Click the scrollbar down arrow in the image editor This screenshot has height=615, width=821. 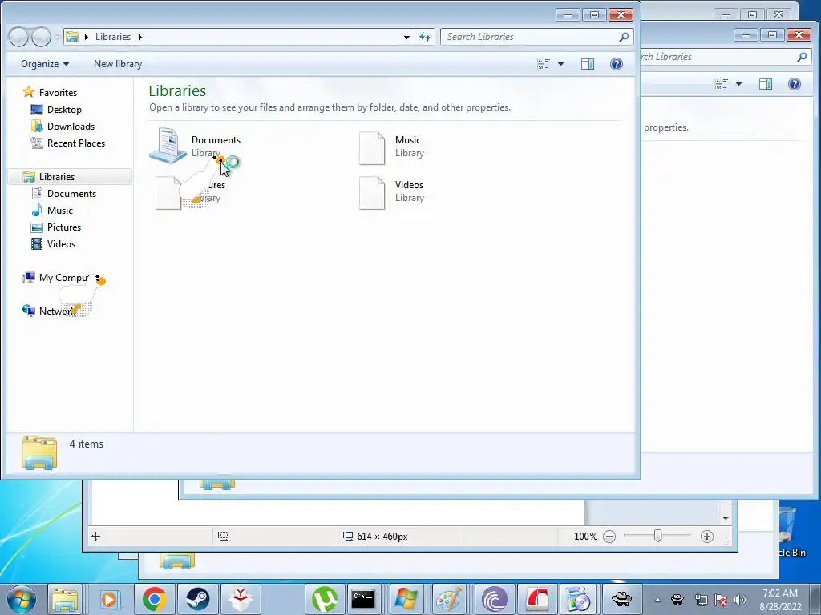click(726, 518)
